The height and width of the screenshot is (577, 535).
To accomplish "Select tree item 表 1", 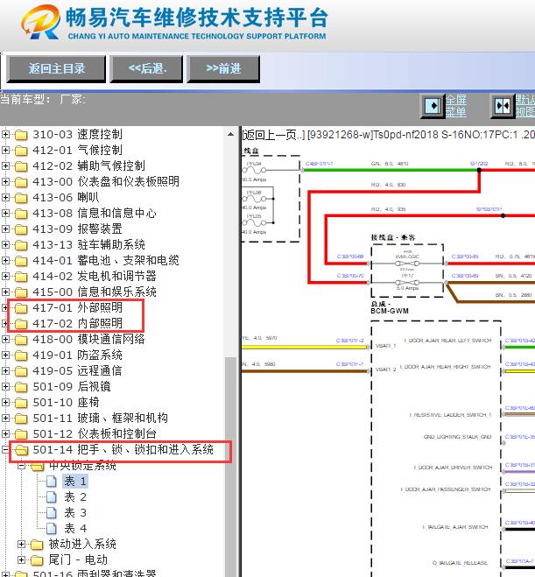I will 75,482.
